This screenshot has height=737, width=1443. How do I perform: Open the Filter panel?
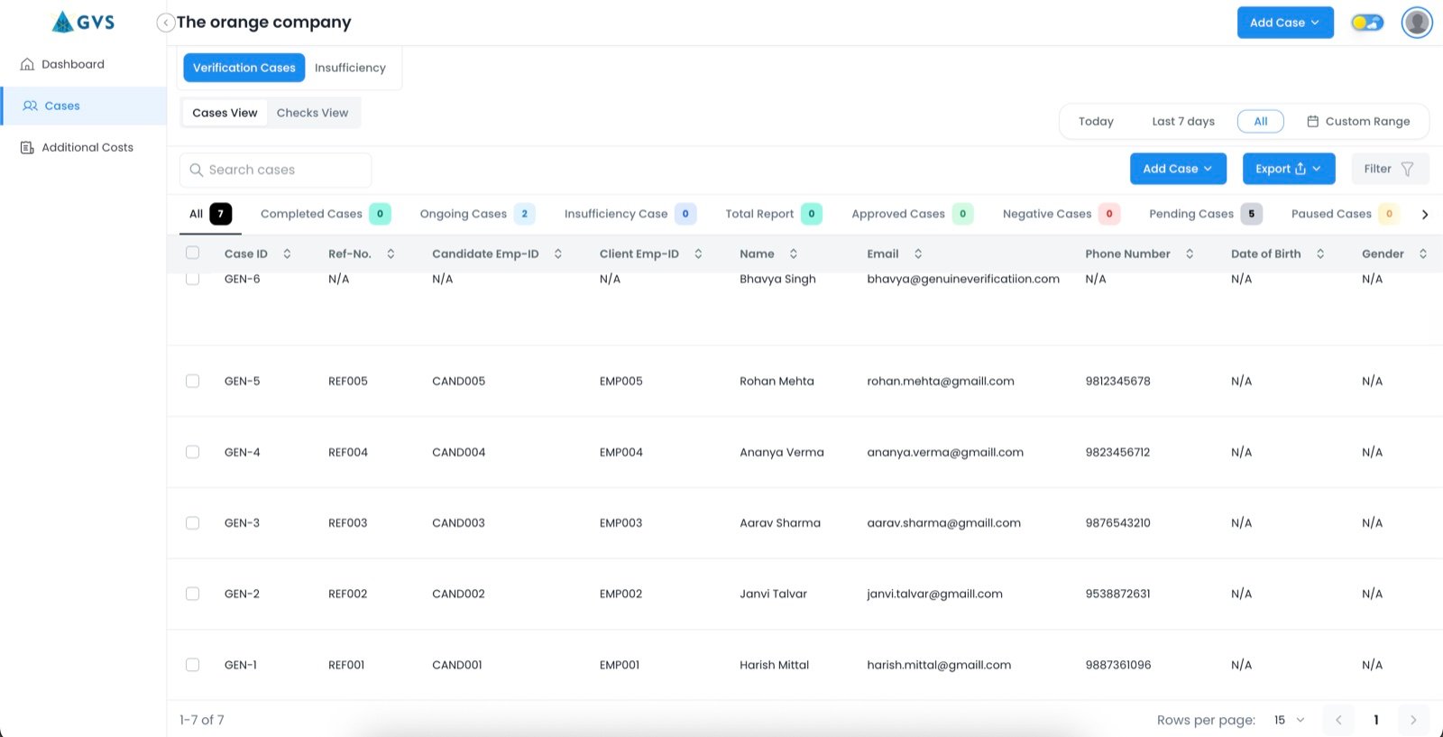pyautogui.click(x=1389, y=169)
